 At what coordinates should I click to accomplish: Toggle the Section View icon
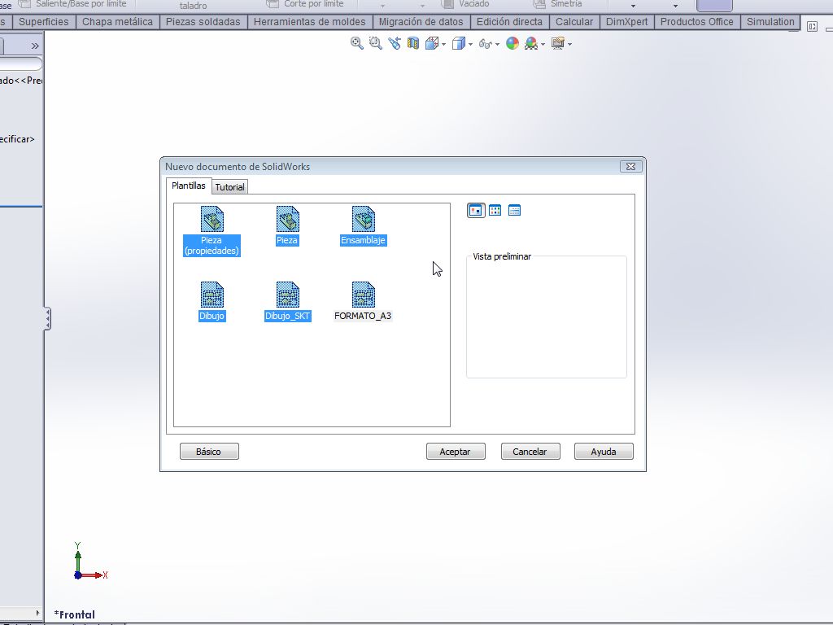tap(412, 44)
